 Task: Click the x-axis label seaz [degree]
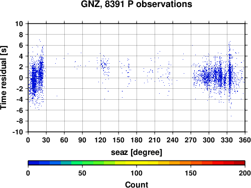tap(137, 152)
